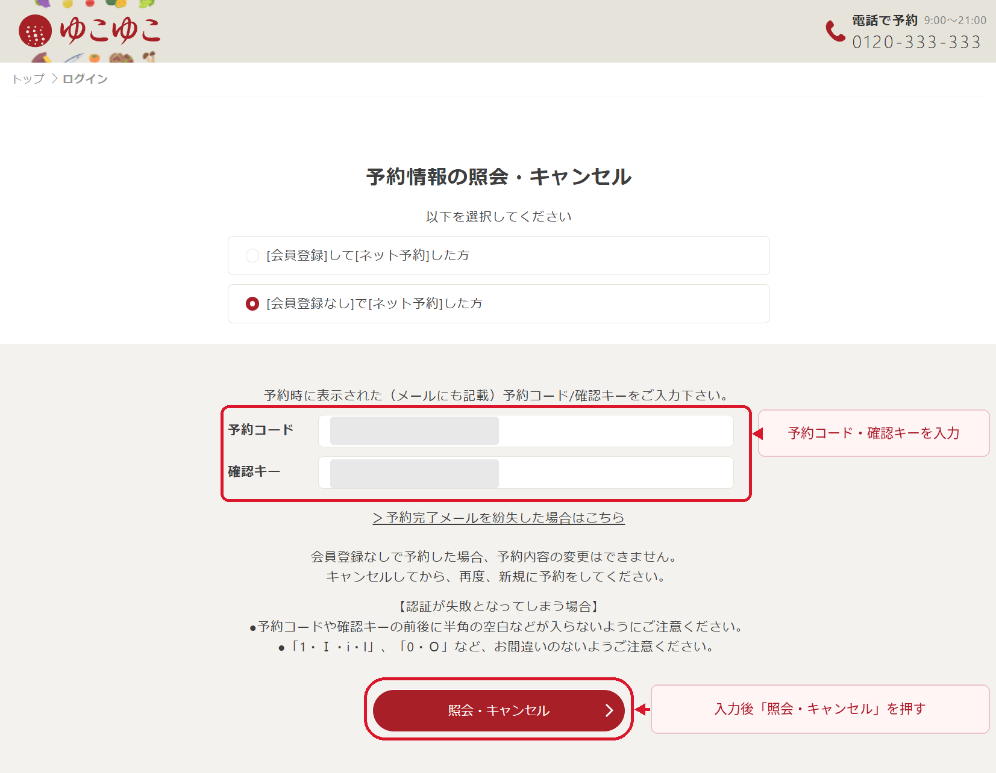Click the red phone icon in header
996x773 pixels.
pos(835,31)
